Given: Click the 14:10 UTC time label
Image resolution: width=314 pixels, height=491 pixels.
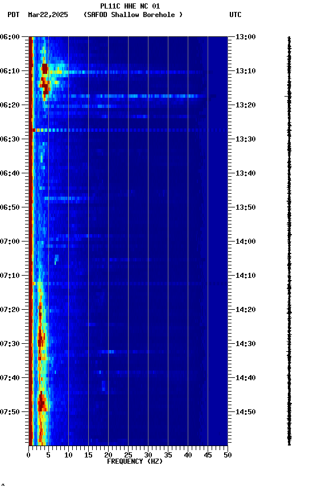Looking at the screenshot, I should pyautogui.click(x=246, y=276).
